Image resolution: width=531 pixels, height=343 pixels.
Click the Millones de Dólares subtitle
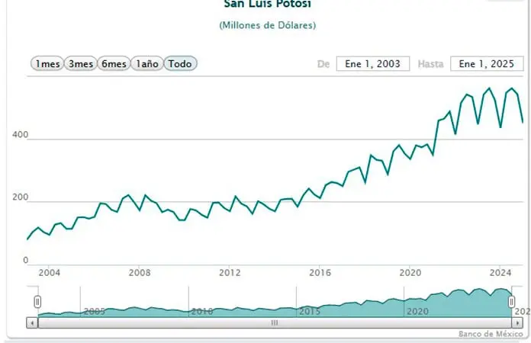coord(267,25)
